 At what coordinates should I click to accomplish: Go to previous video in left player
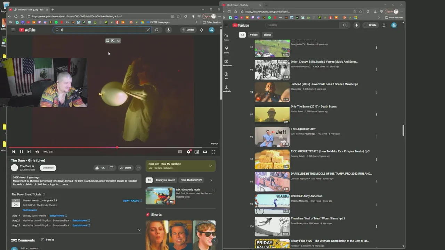coord(13,152)
